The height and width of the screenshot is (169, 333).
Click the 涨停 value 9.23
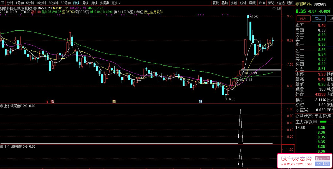point(322,74)
